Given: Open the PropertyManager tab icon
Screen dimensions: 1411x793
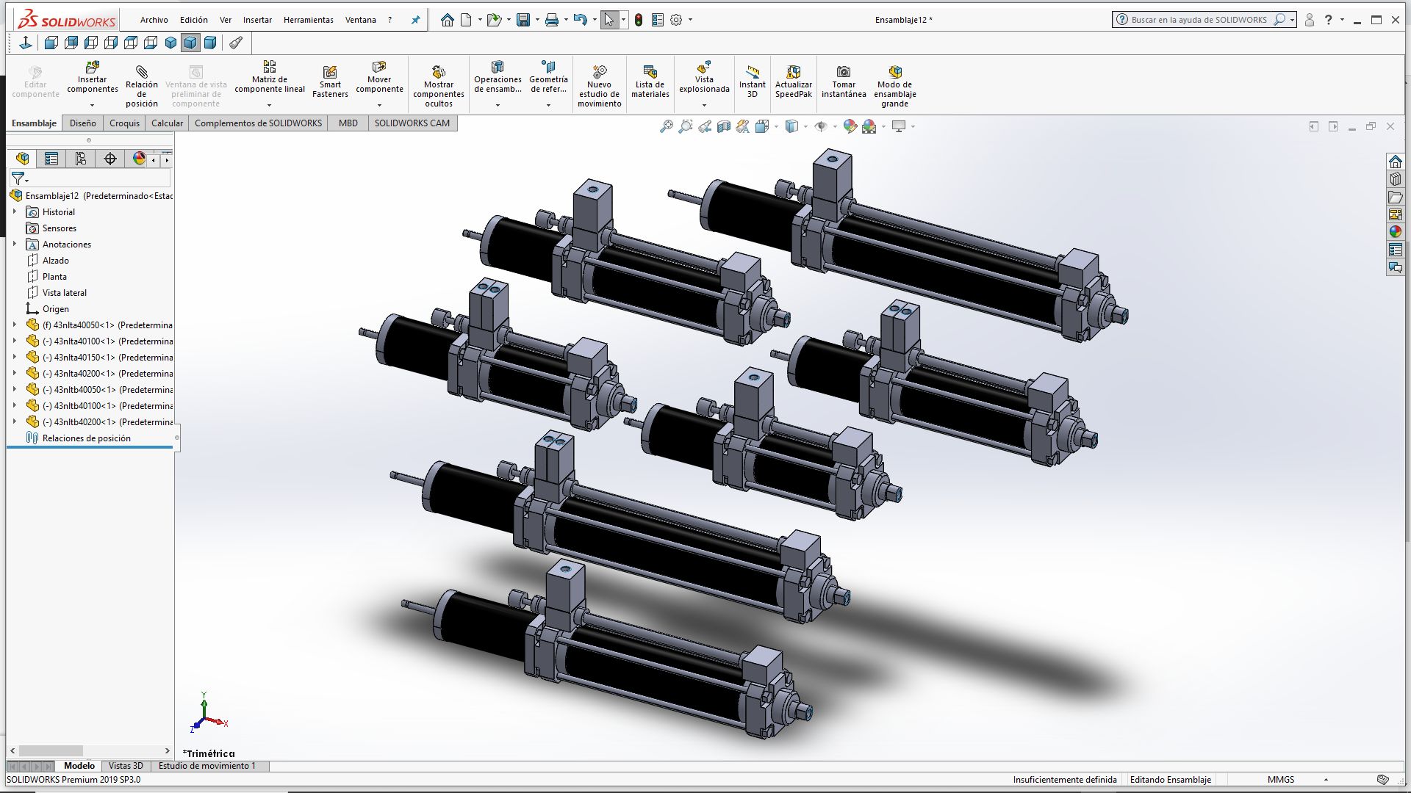Looking at the screenshot, I should (x=51, y=159).
